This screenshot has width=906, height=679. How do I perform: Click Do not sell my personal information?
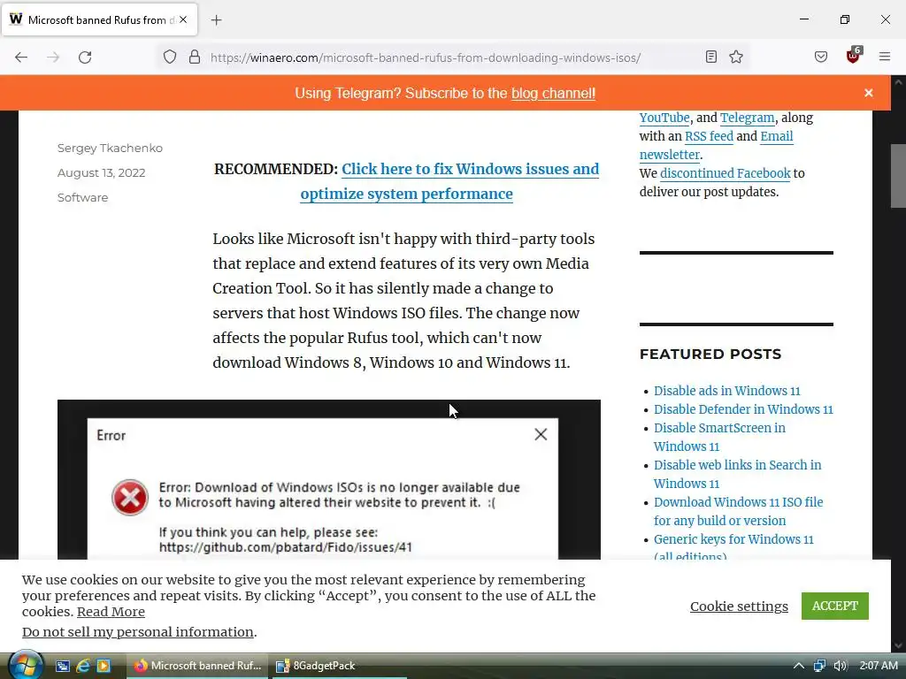click(x=137, y=631)
